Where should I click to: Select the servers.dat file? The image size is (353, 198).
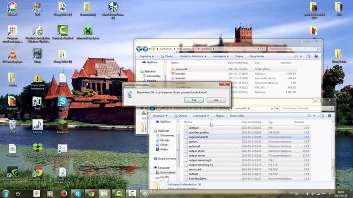pyautogui.click(x=247, y=169)
